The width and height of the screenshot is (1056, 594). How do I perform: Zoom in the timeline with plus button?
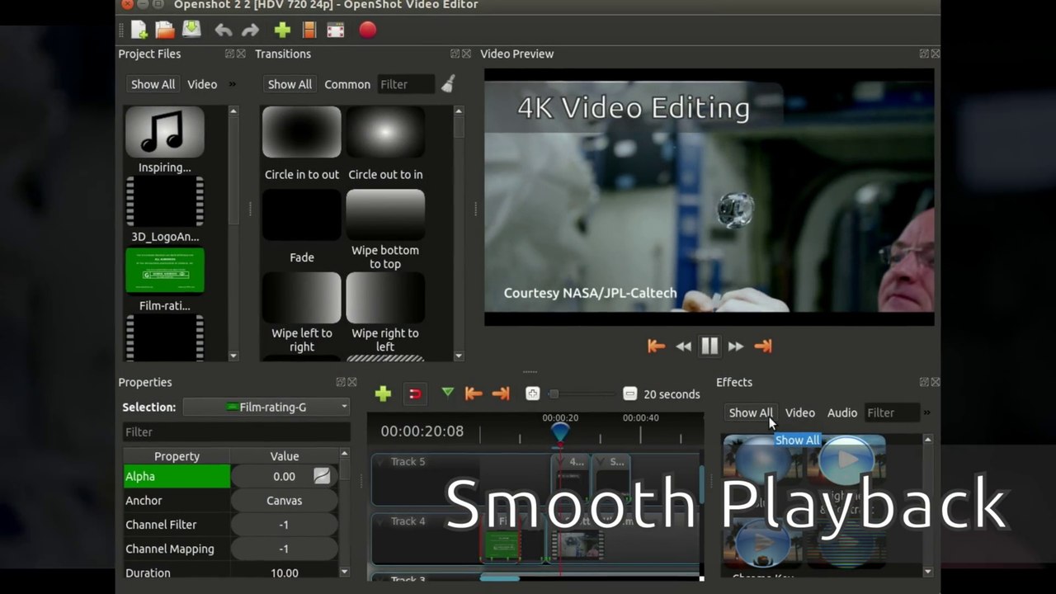point(532,394)
